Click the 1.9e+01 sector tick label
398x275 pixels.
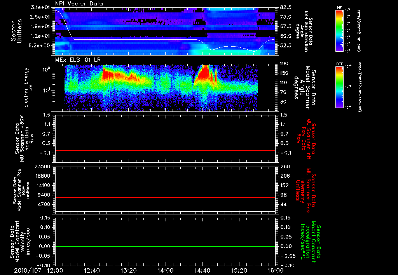click(x=40, y=26)
